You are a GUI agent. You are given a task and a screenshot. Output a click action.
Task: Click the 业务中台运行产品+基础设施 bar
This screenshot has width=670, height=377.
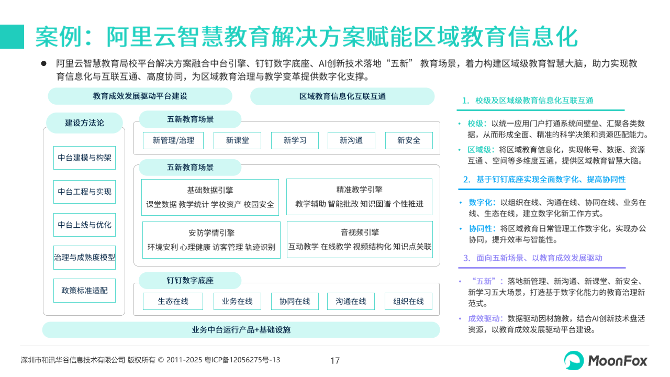241,330
